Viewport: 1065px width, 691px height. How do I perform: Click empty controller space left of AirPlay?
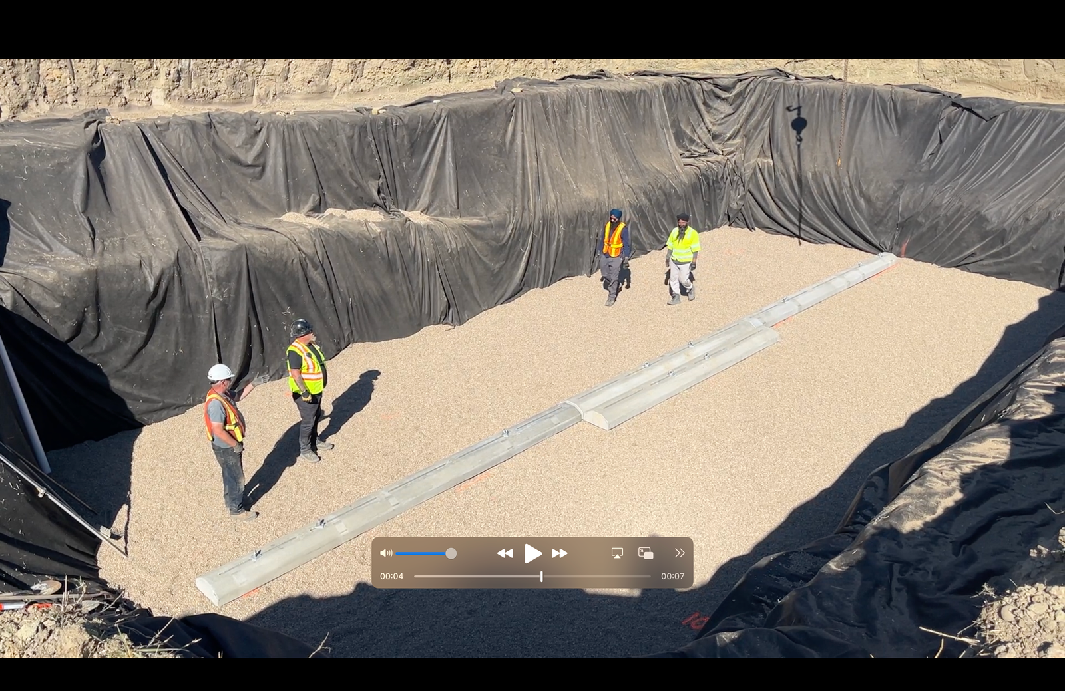tap(589, 553)
